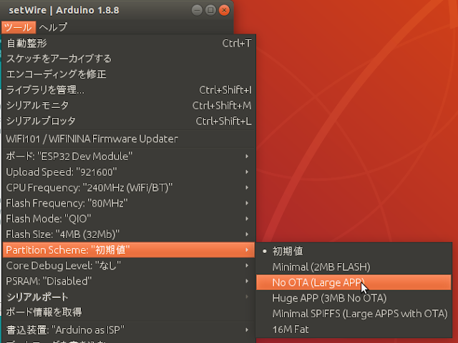Click エンコーディングを修正 entry
The image size is (458, 343).
coord(129,74)
